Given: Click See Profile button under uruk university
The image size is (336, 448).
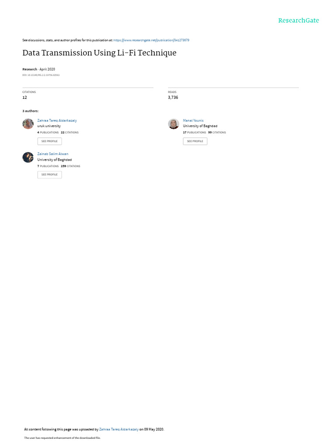Looking at the screenshot, I should (x=49, y=141).
